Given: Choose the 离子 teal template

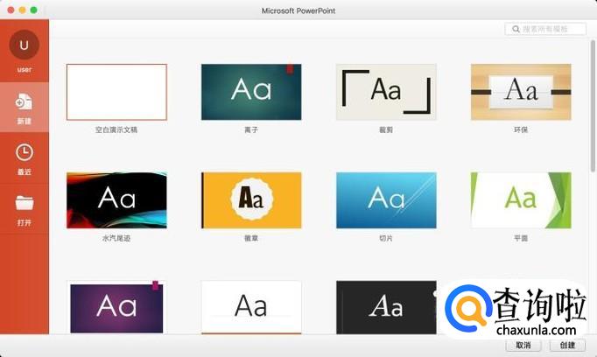Looking at the screenshot, I should [x=251, y=92].
